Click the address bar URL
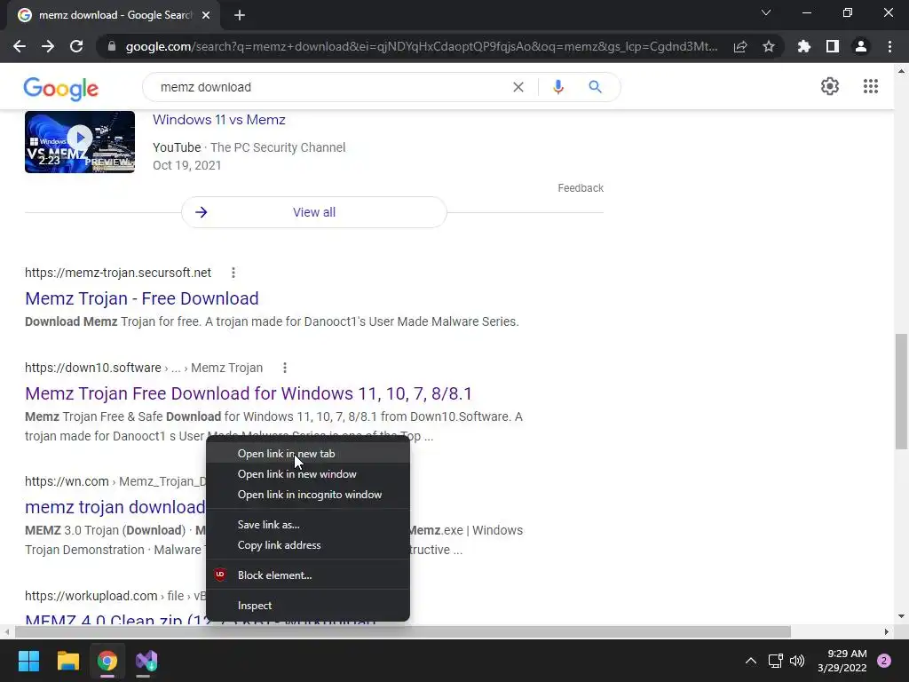Viewport: 909px width, 682px height. 422,46
